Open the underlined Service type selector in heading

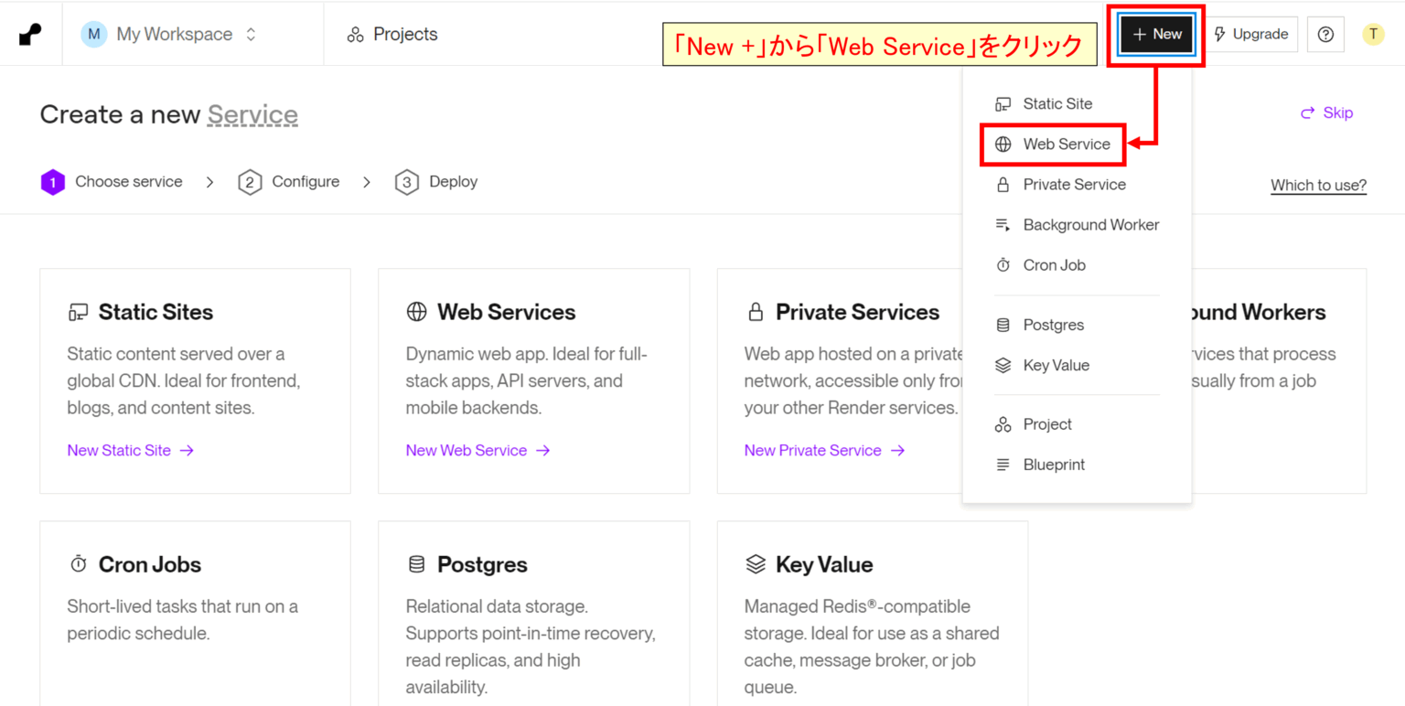pyautogui.click(x=252, y=115)
